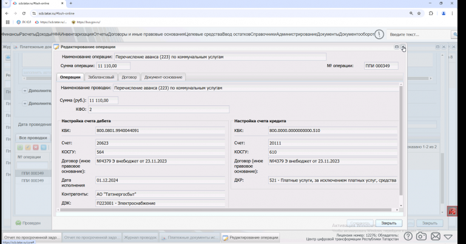Image resolution: width=466 pixels, height=244 pixels.
Task: Click the 'Наименование операции' field
Action: [220, 57]
